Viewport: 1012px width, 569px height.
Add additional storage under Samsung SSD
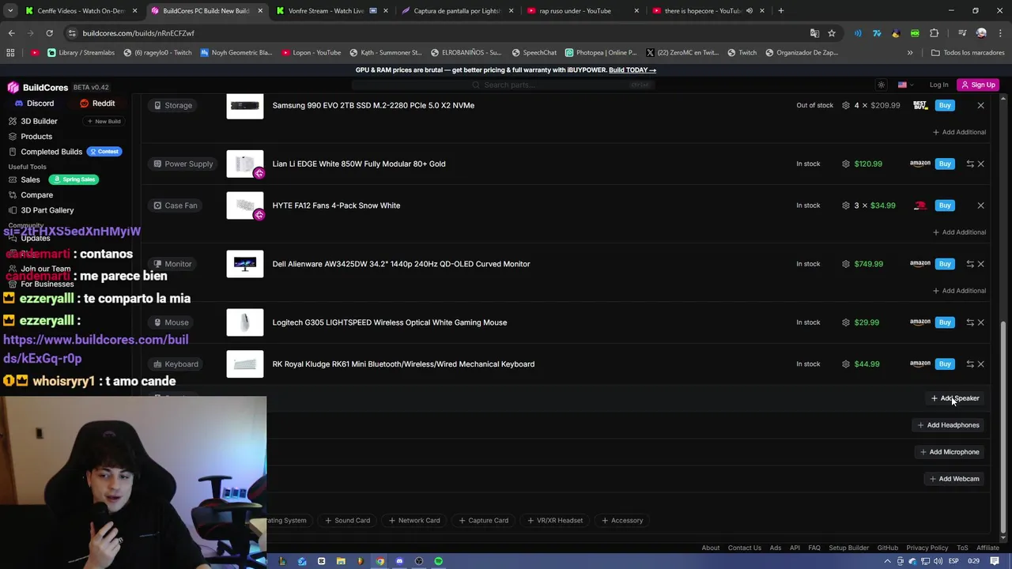click(959, 132)
